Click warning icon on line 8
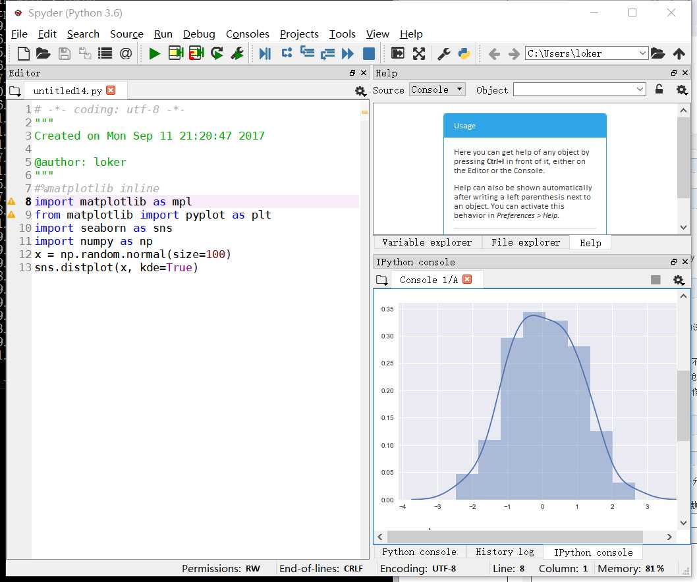Screen dimensions: 697x582 pos(12,201)
